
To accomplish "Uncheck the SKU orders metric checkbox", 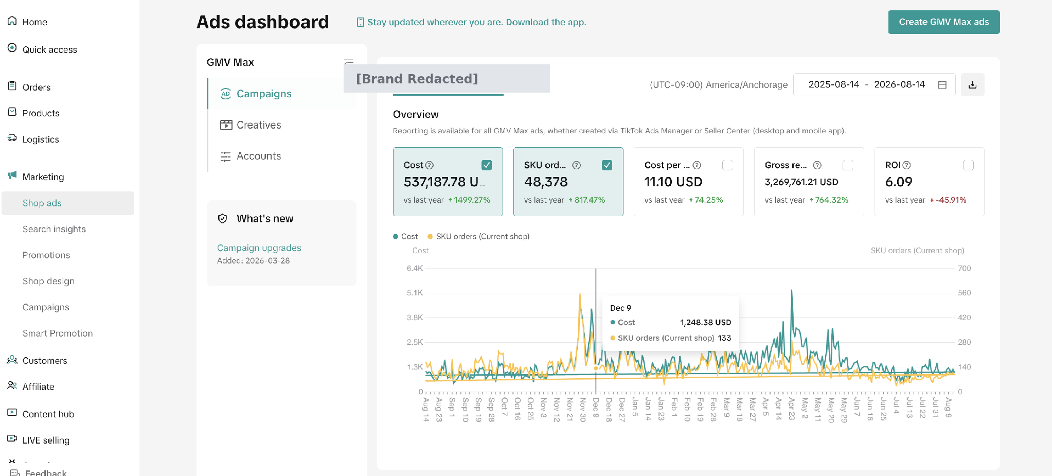I will pyautogui.click(x=607, y=165).
